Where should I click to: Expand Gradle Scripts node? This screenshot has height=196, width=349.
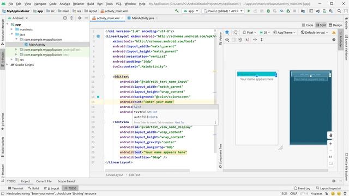pos(7,65)
